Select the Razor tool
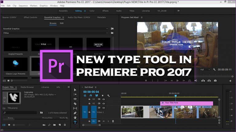This screenshot has width=236, height=132. click(x=75, y=104)
